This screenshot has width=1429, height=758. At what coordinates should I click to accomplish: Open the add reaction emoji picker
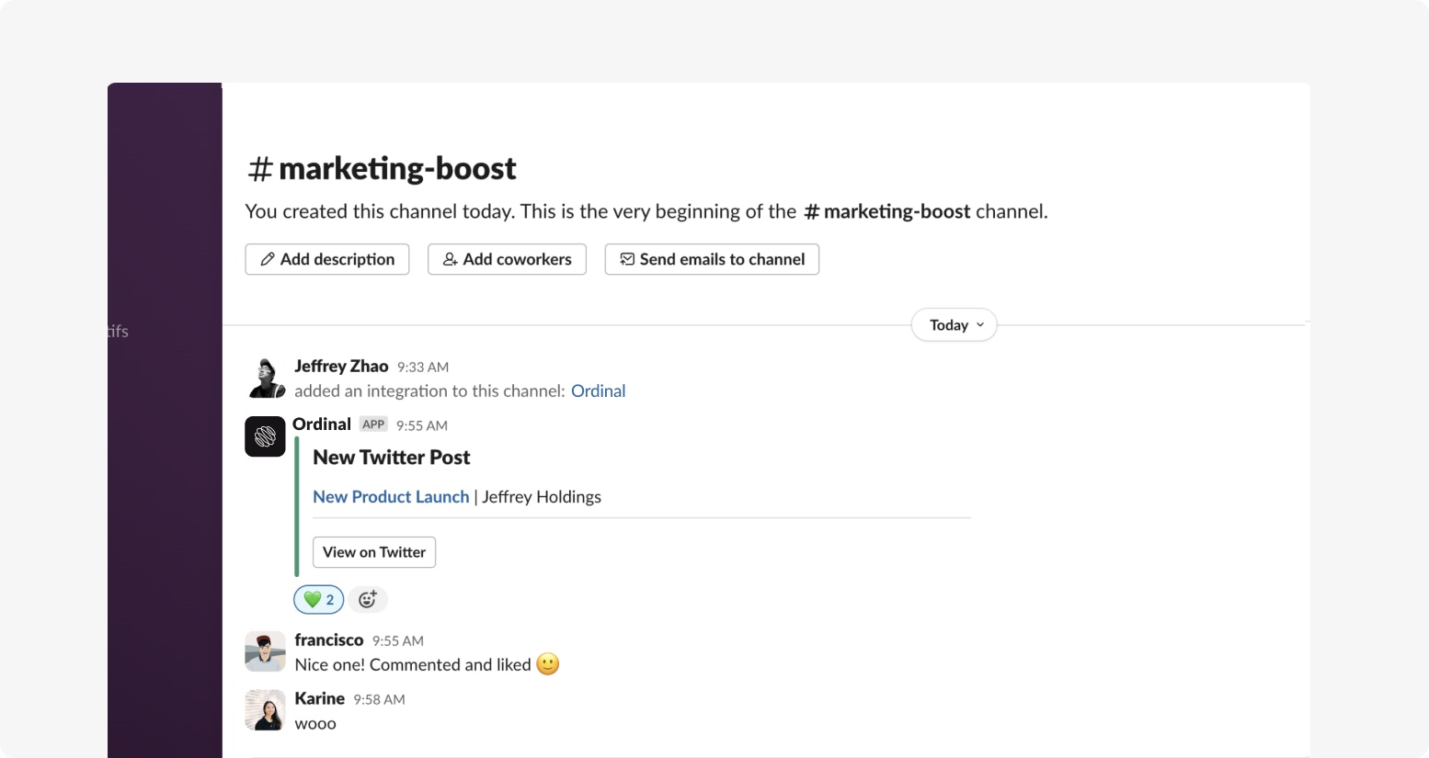(x=367, y=599)
